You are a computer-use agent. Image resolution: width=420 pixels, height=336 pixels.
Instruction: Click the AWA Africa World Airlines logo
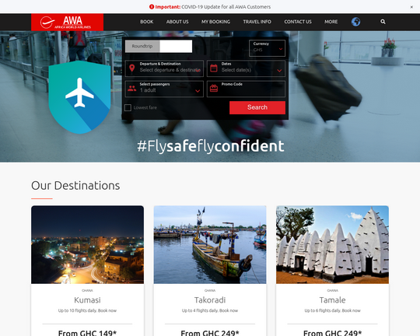coord(67,22)
